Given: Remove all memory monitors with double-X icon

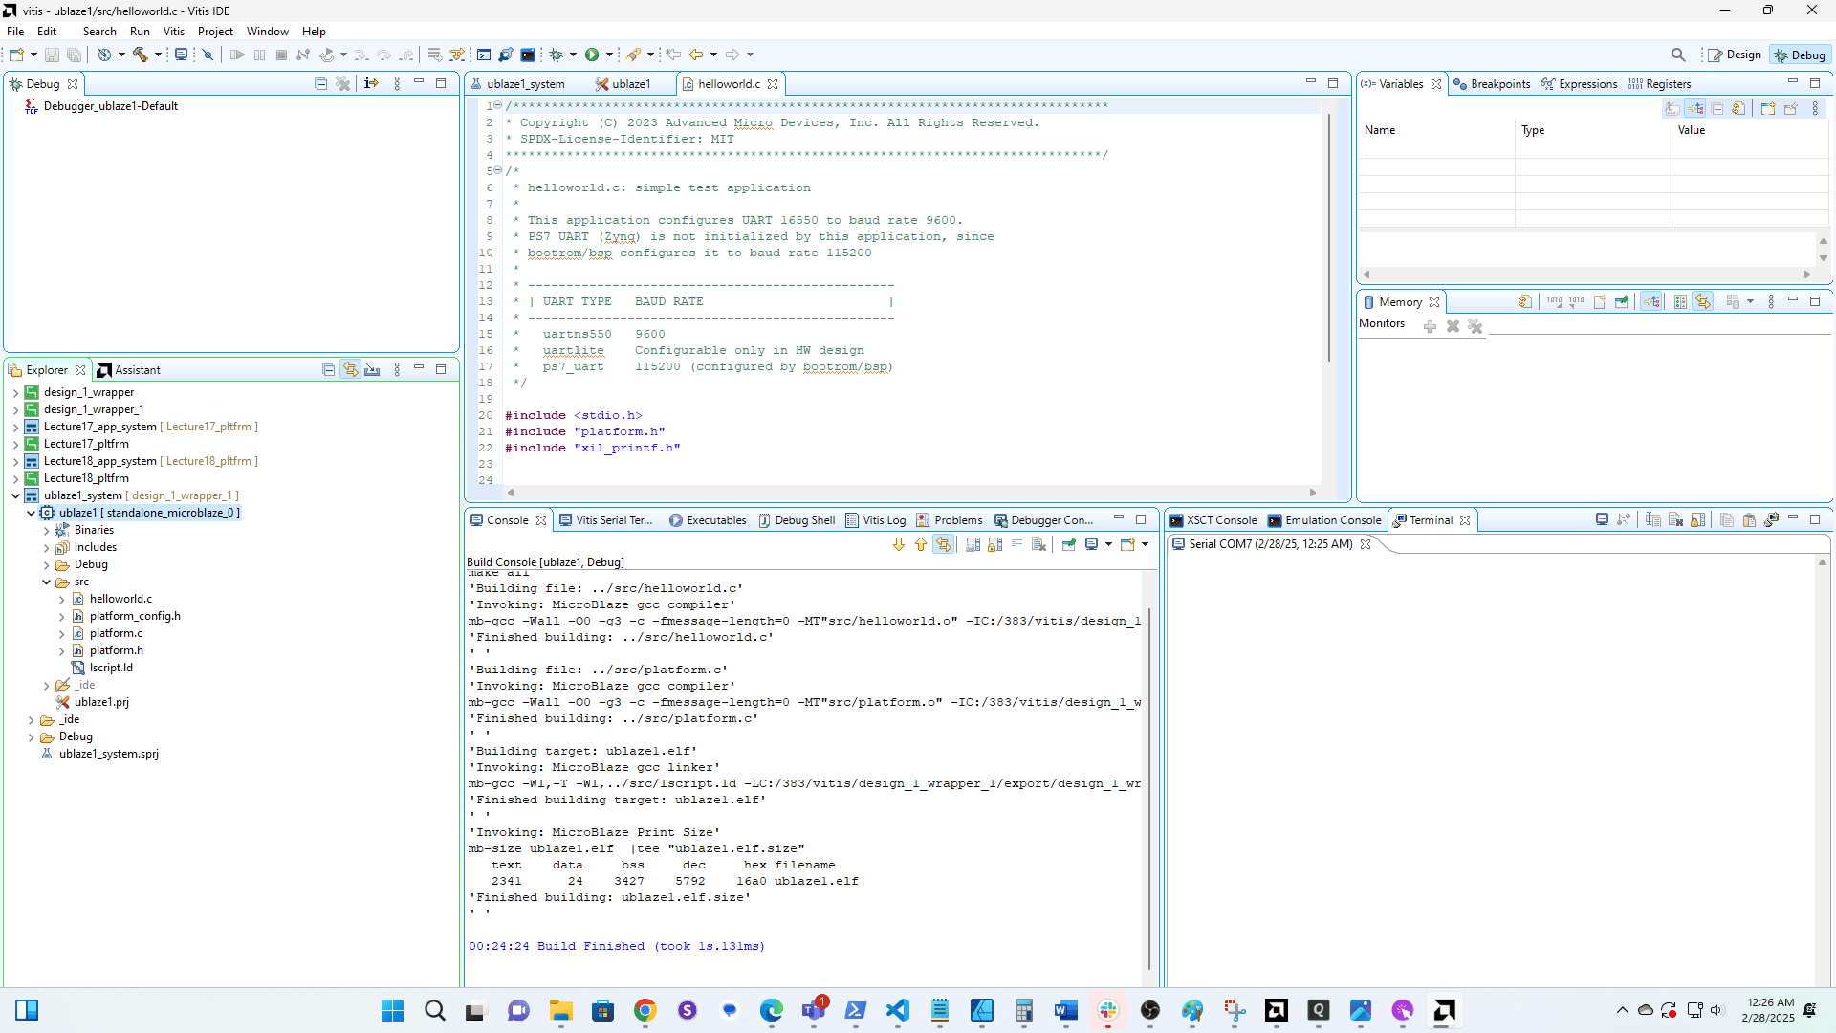Looking at the screenshot, I should 1475,326.
